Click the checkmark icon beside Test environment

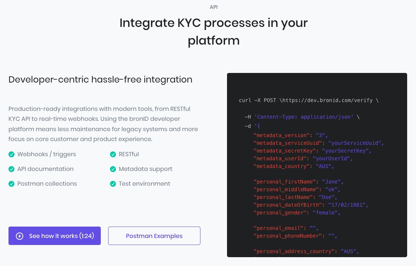click(x=113, y=184)
